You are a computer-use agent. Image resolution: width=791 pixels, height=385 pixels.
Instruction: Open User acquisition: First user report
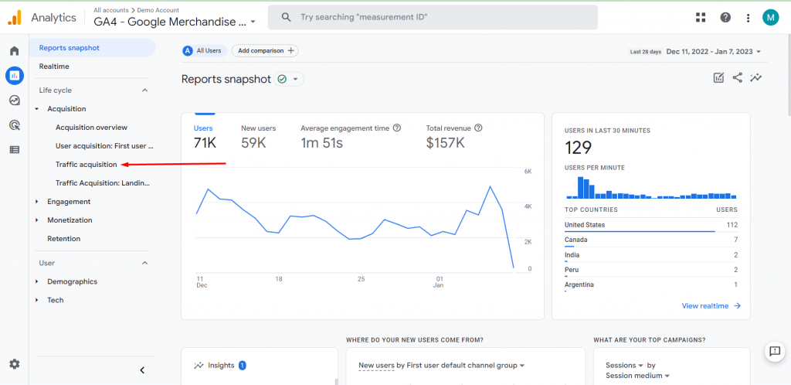pyautogui.click(x=104, y=146)
